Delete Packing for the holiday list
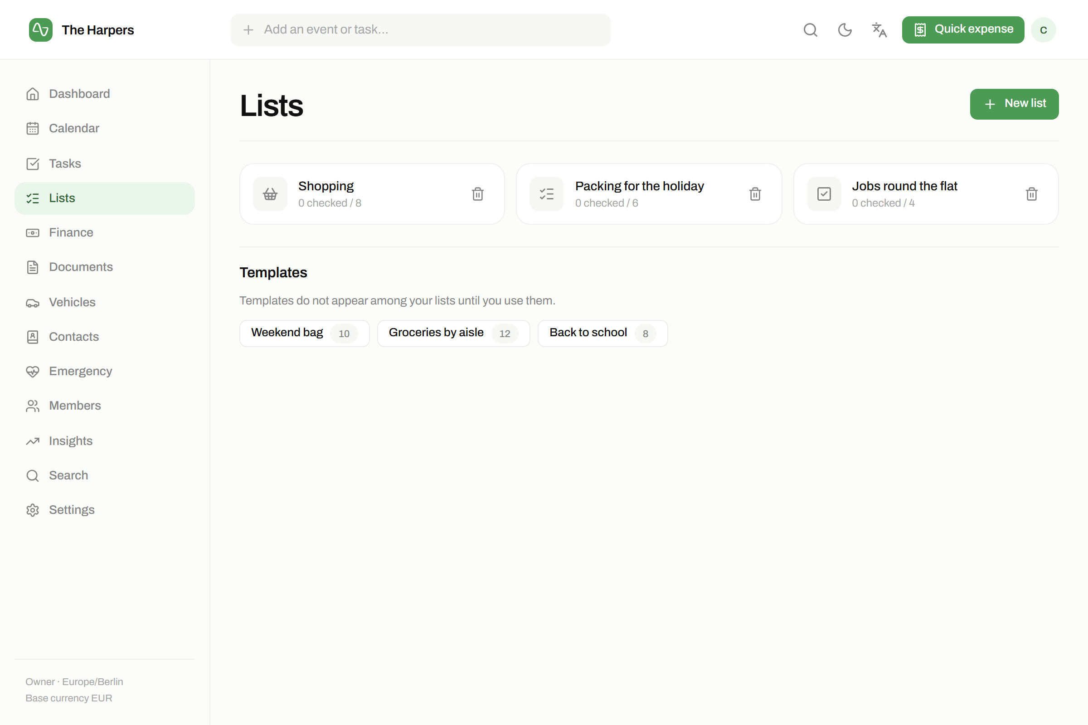The image size is (1088, 725). point(755,194)
